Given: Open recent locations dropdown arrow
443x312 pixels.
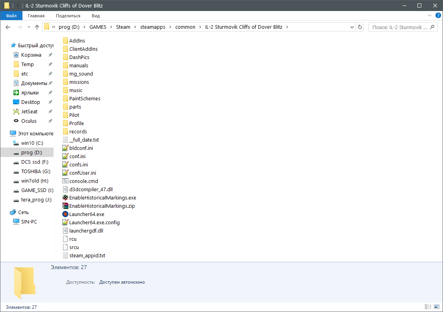Looking at the screenshot, I should (29, 27).
